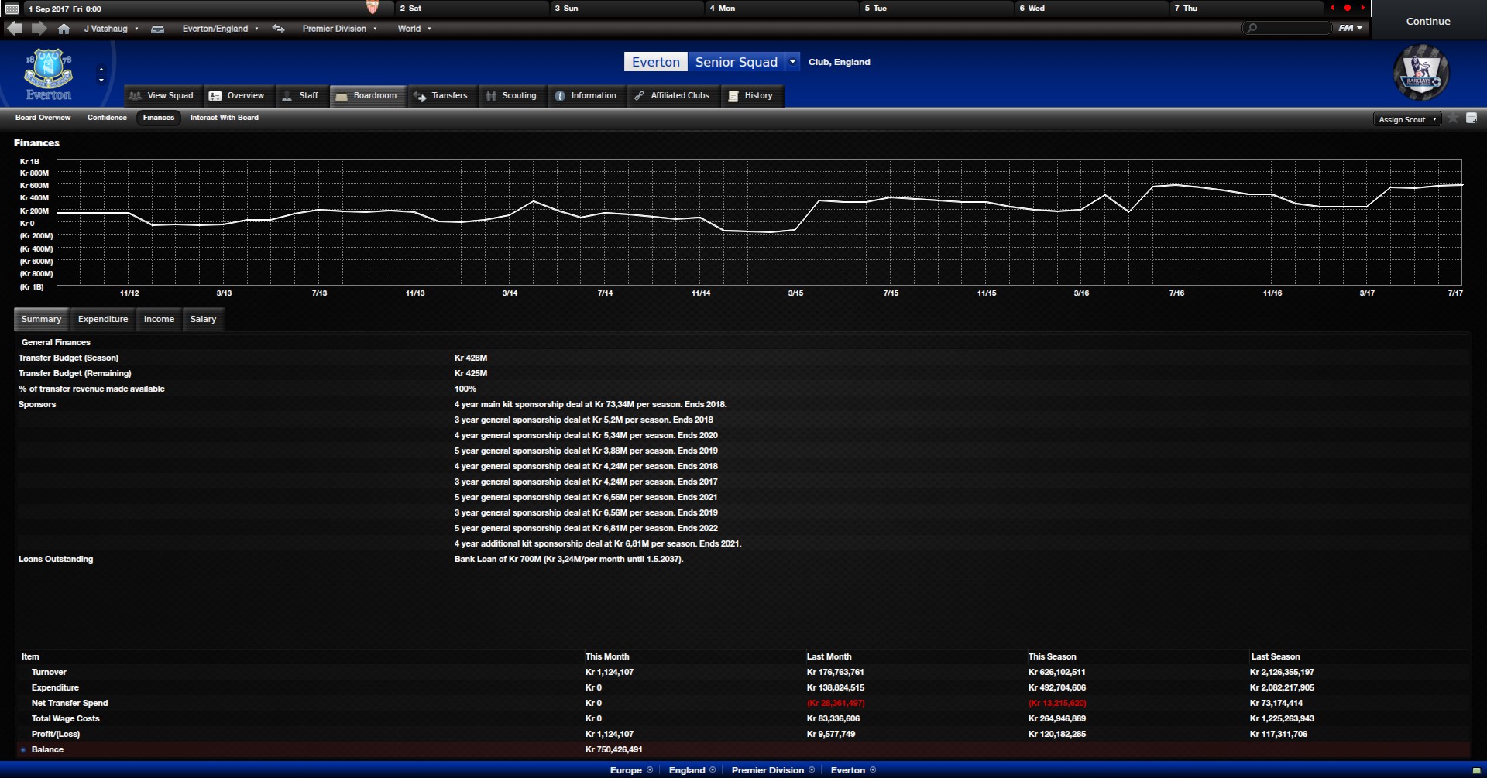Open the Assign Scout dropdown

click(x=1407, y=119)
